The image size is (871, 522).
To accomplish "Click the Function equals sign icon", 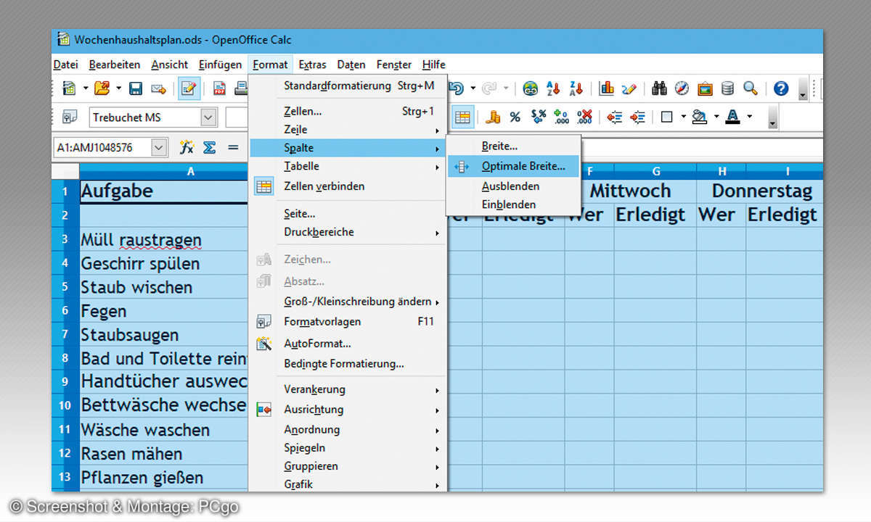I will coord(233,147).
